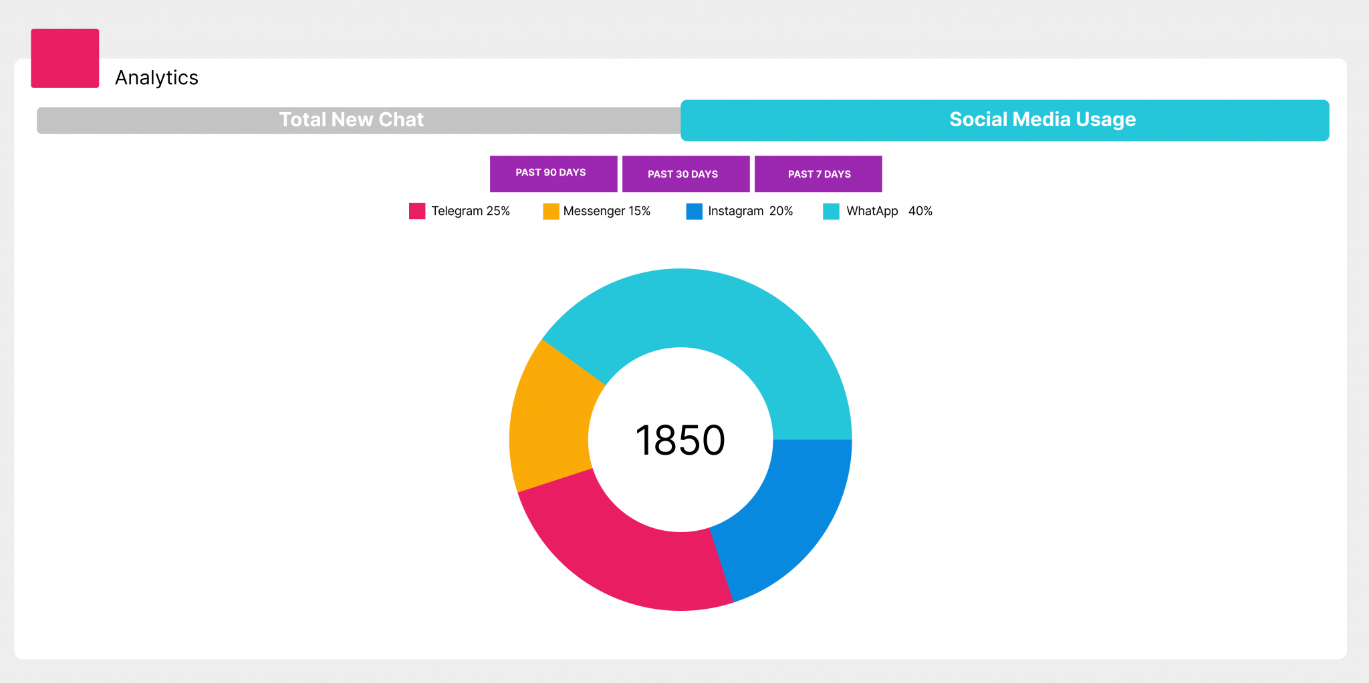Show data for Past 7 Days
Image resolution: width=1369 pixels, height=683 pixels.
click(818, 174)
